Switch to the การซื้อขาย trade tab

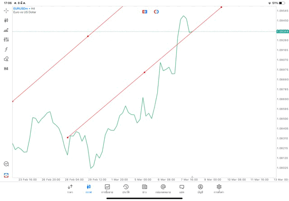(x=107, y=189)
